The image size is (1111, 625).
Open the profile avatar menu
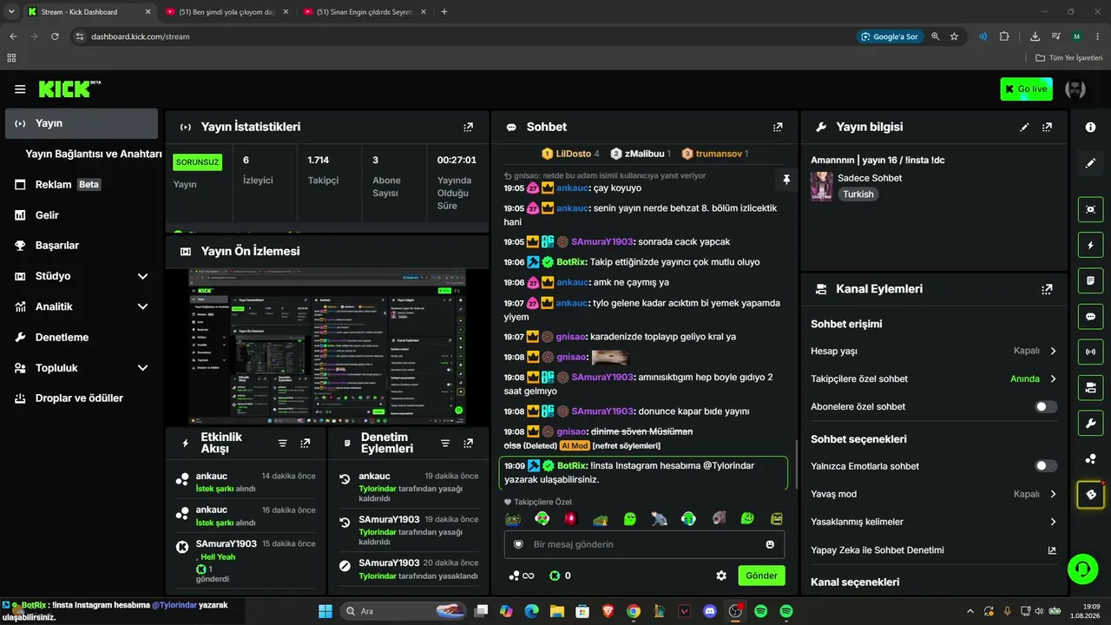pyautogui.click(x=1075, y=89)
